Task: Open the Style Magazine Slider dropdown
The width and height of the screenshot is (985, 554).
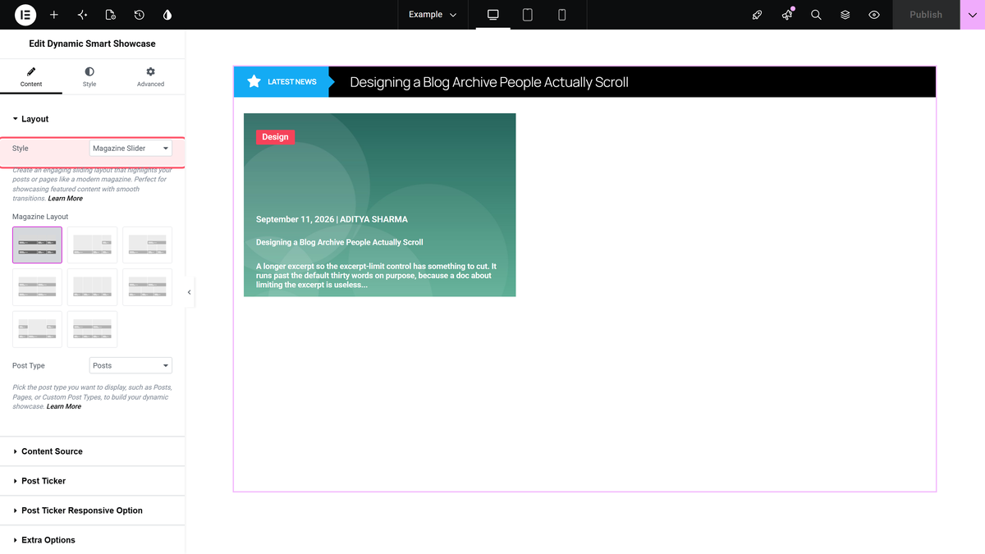Action: point(131,149)
